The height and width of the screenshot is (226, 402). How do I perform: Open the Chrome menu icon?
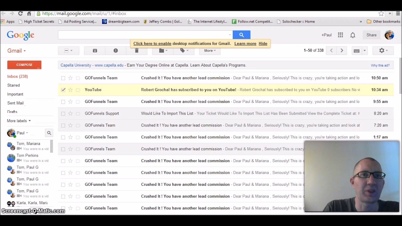click(398, 13)
